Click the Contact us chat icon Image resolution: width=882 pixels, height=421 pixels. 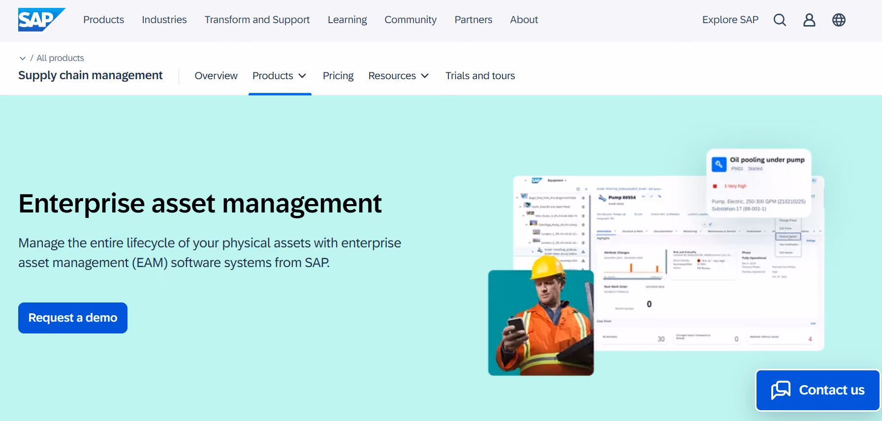[x=781, y=390]
